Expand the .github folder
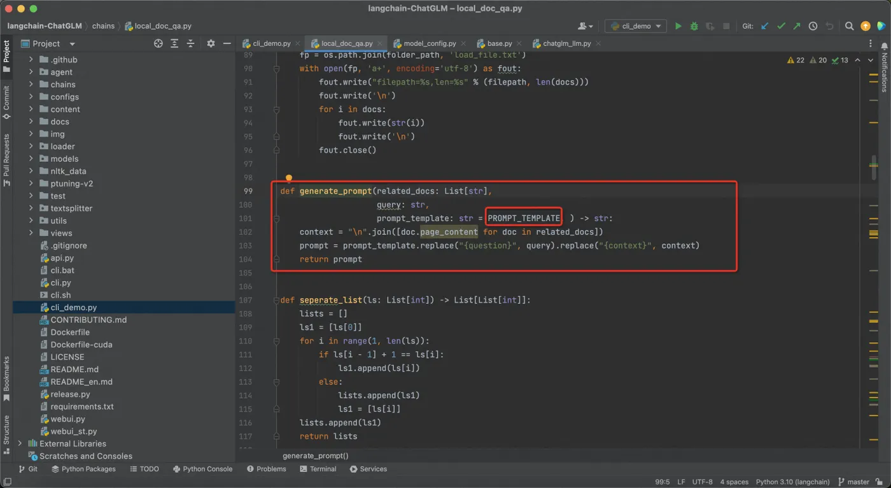This screenshot has width=891, height=488. 31,59
